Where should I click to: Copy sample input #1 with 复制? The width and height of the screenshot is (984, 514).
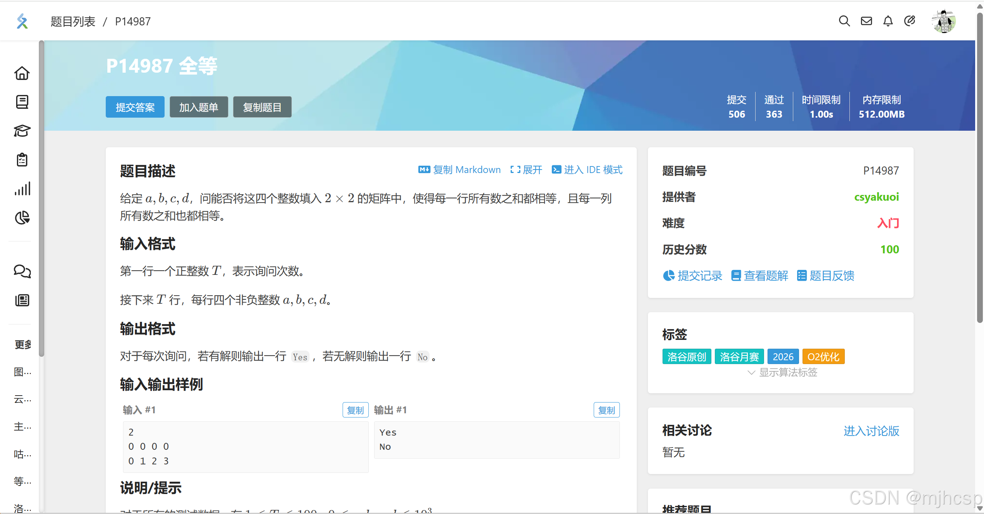point(355,410)
